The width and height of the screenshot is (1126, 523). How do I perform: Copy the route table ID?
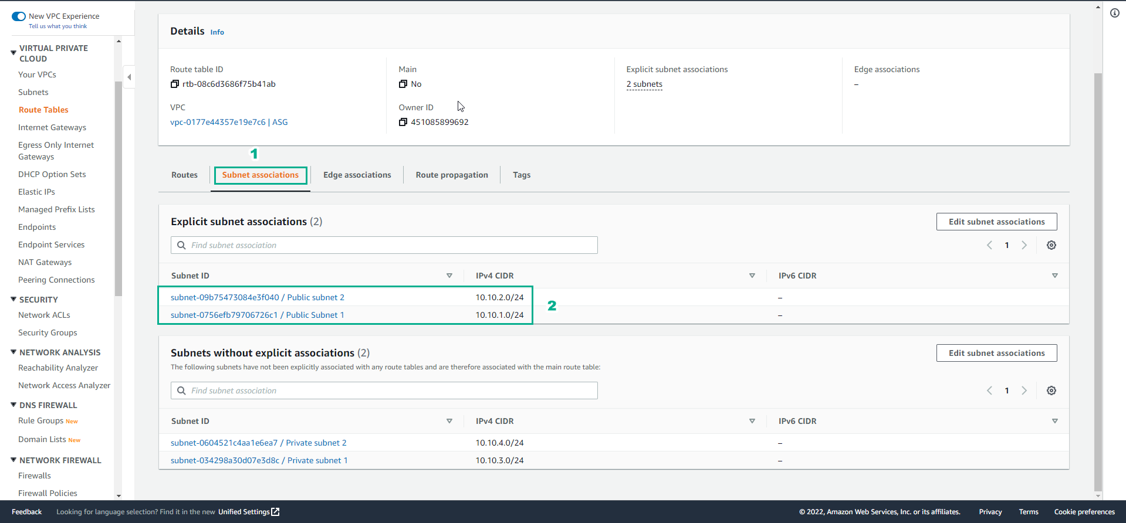click(x=174, y=84)
